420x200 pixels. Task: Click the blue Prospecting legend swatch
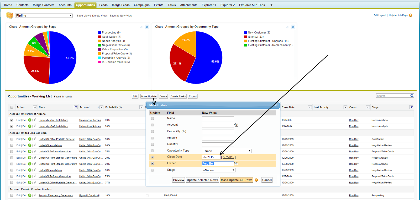[x=99, y=33]
